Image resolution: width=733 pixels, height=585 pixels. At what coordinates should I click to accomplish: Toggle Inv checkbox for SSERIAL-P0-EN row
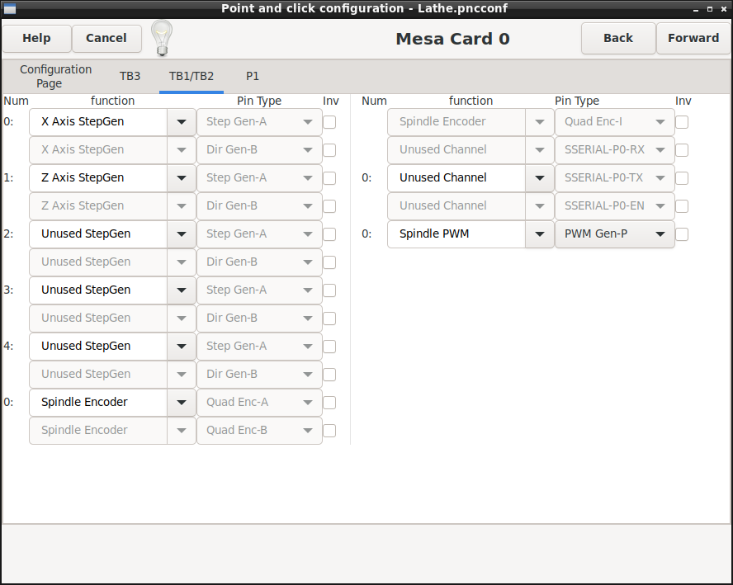tap(682, 206)
